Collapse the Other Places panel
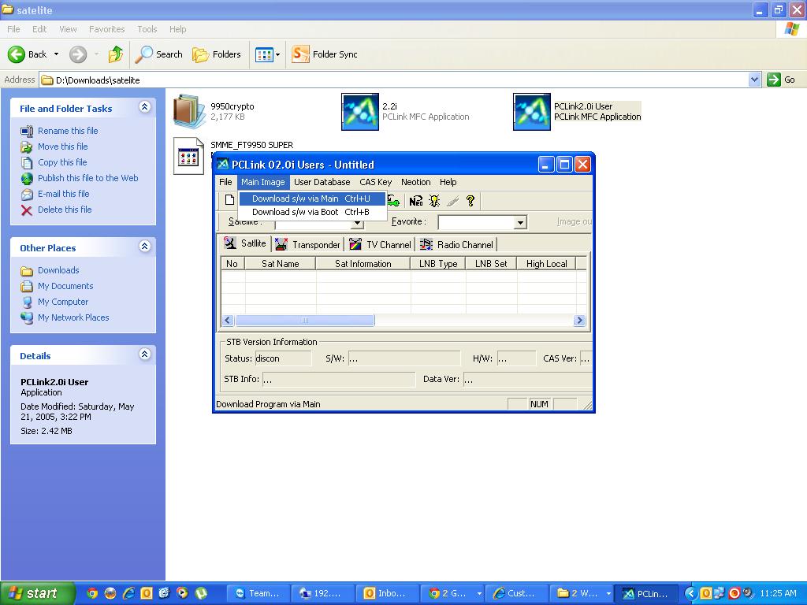The image size is (807, 605). [x=145, y=247]
